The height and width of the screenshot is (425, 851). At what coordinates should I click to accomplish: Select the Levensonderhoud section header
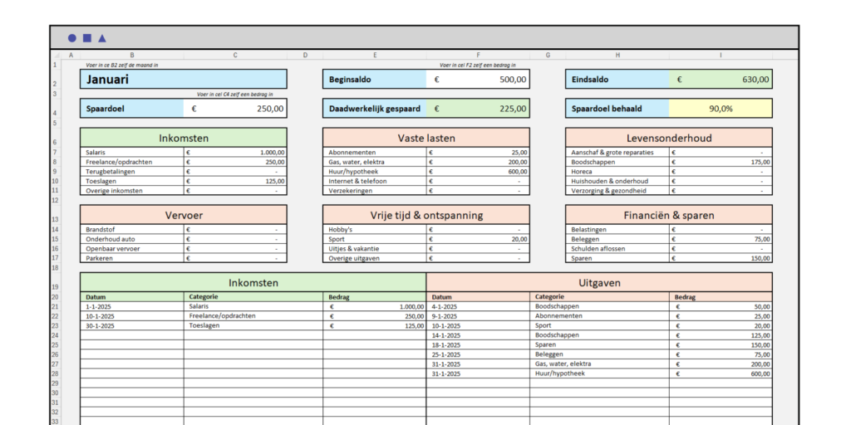tap(669, 138)
